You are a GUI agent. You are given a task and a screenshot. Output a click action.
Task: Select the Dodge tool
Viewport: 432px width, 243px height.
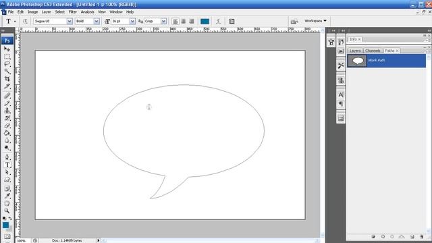(7, 148)
